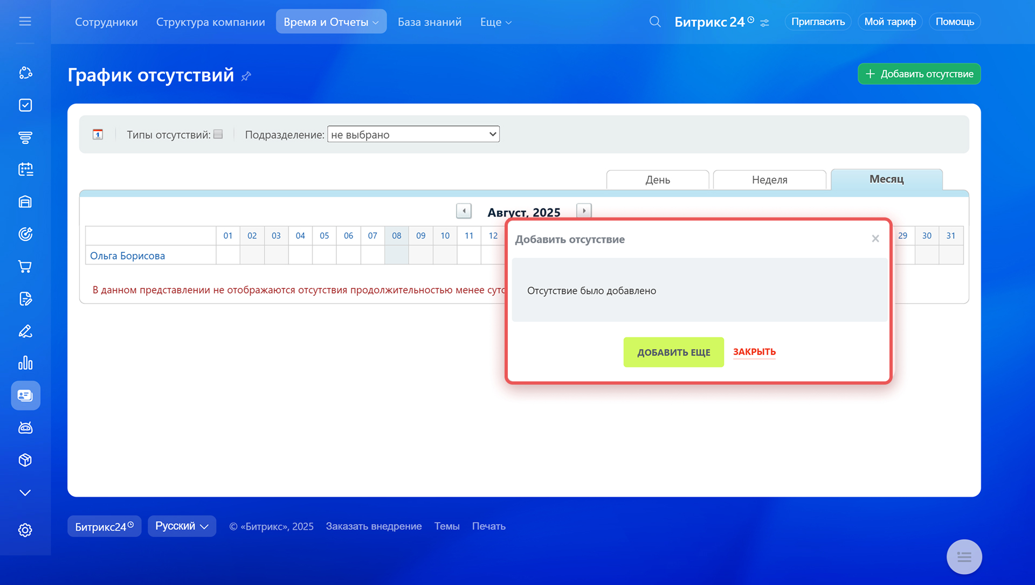1035x585 pixels.
Task: Open the bar chart analytics sidebar icon
Action: click(25, 363)
